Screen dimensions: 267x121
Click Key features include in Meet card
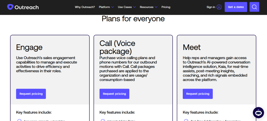pyautogui.click(x=201, y=112)
